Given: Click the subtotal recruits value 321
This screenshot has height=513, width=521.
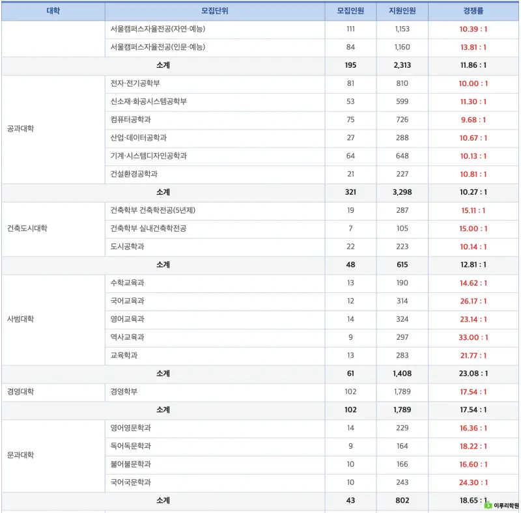Looking at the screenshot, I should [x=350, y=192].
